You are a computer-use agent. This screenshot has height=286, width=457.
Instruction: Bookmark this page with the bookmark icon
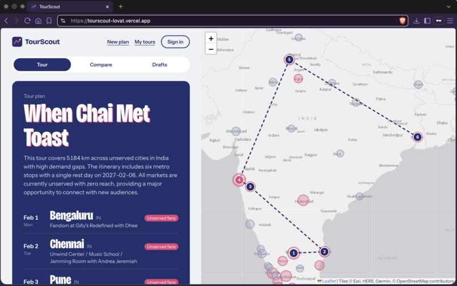[49, 21]
